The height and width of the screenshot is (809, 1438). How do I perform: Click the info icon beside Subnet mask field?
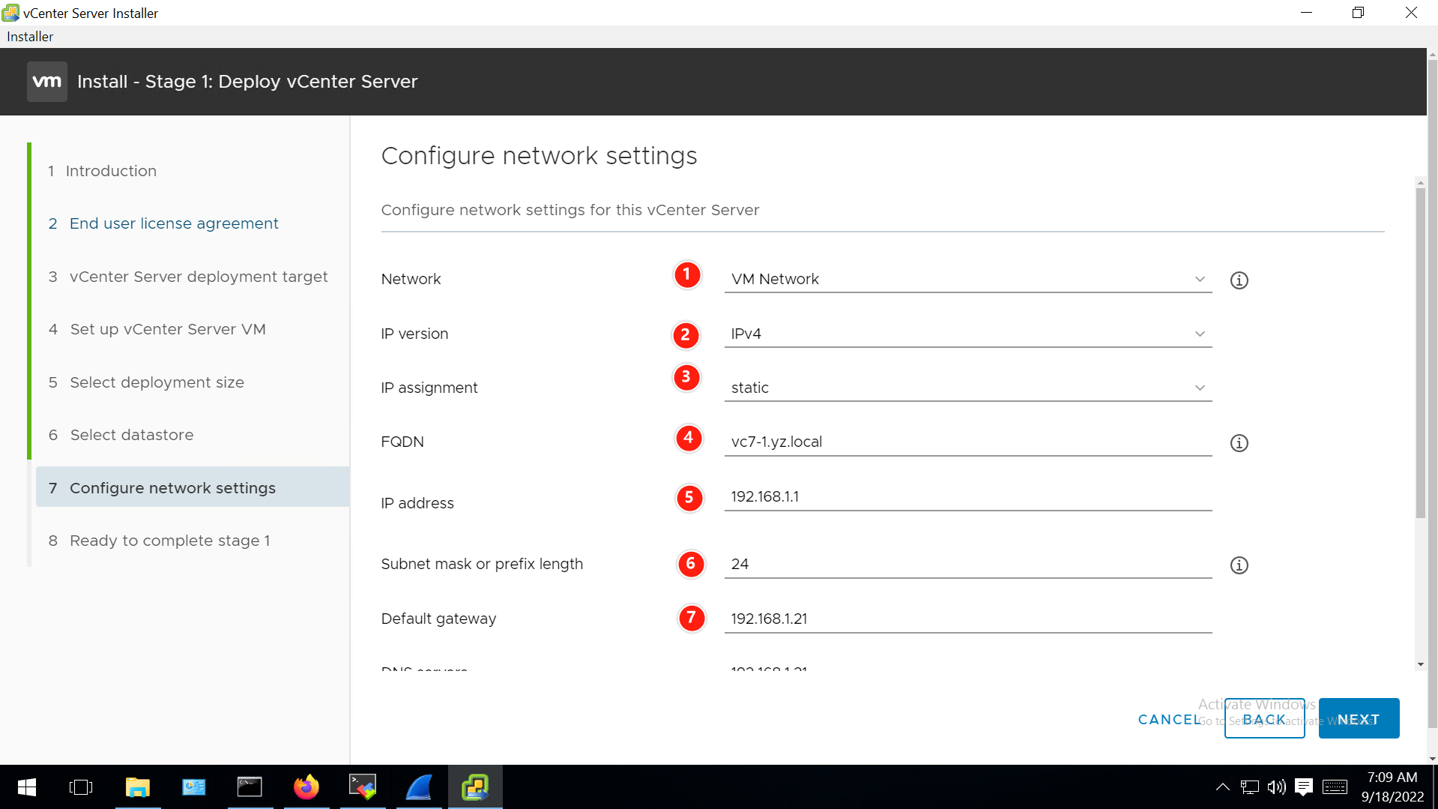[1239, 565]
